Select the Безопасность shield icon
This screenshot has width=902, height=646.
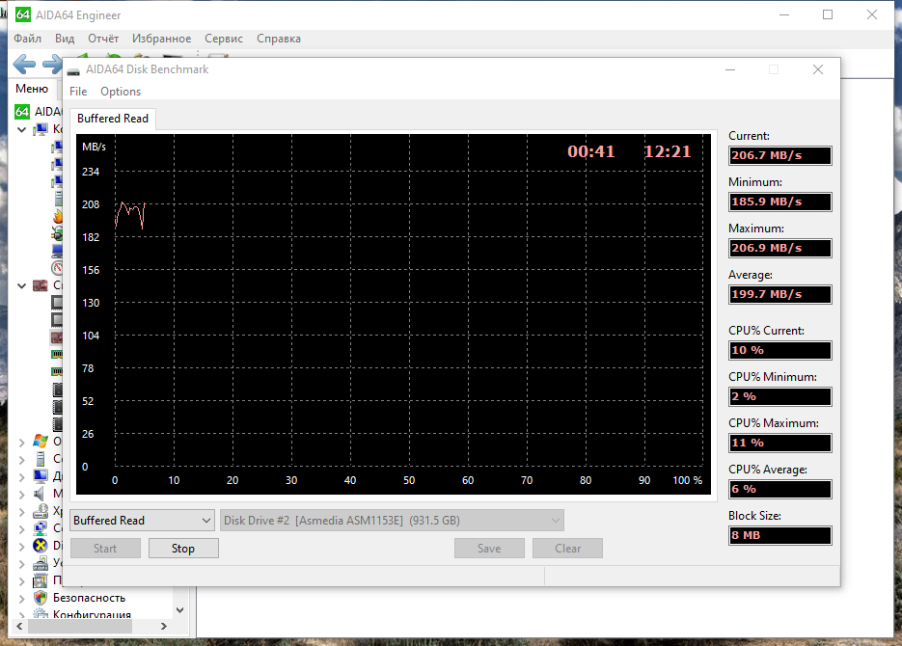pyautogui.click(x=41, y=598)
